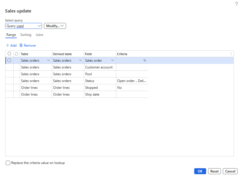The image size is (241, 177).
Task: Switch to the Sorting tab
Action: click(x=26, y=35)
